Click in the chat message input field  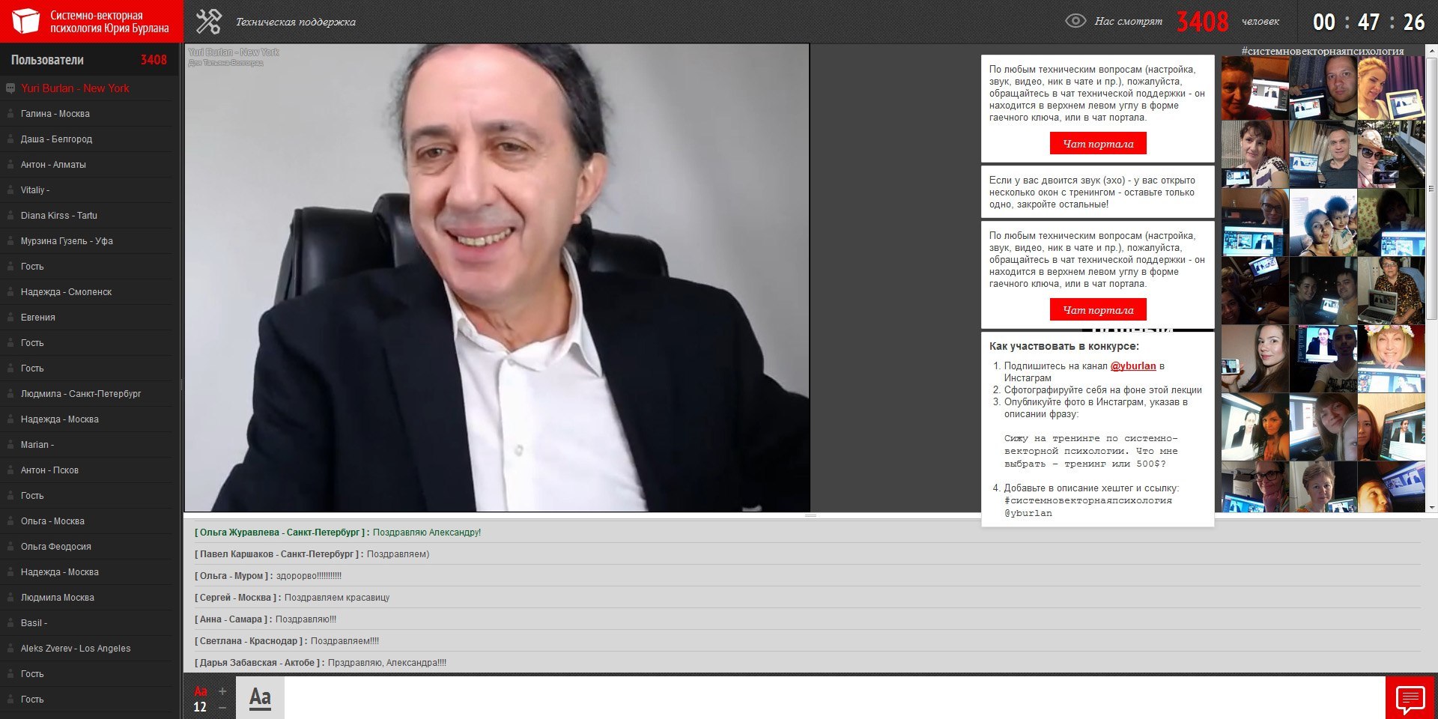coord(834,698)
